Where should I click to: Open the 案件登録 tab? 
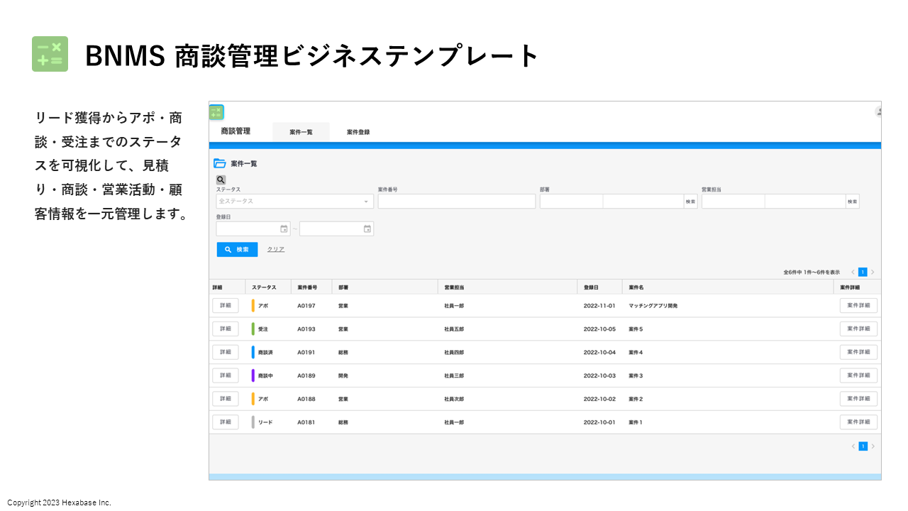tap(358, 132)
